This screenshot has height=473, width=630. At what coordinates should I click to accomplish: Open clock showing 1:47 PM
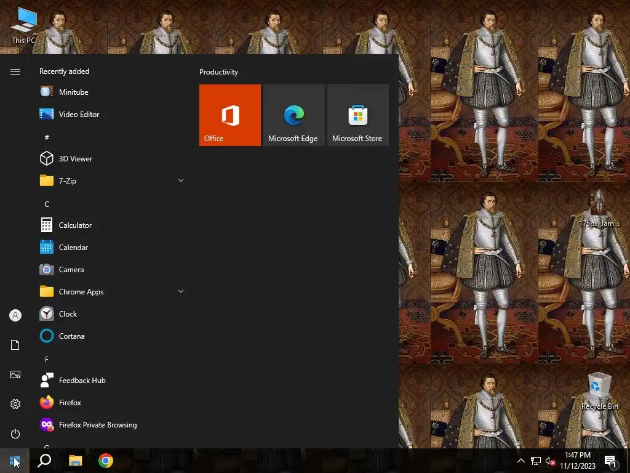coord(578,461)
